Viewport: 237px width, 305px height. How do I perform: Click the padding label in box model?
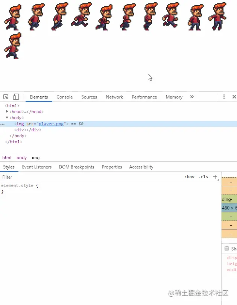tap(227, 199)
